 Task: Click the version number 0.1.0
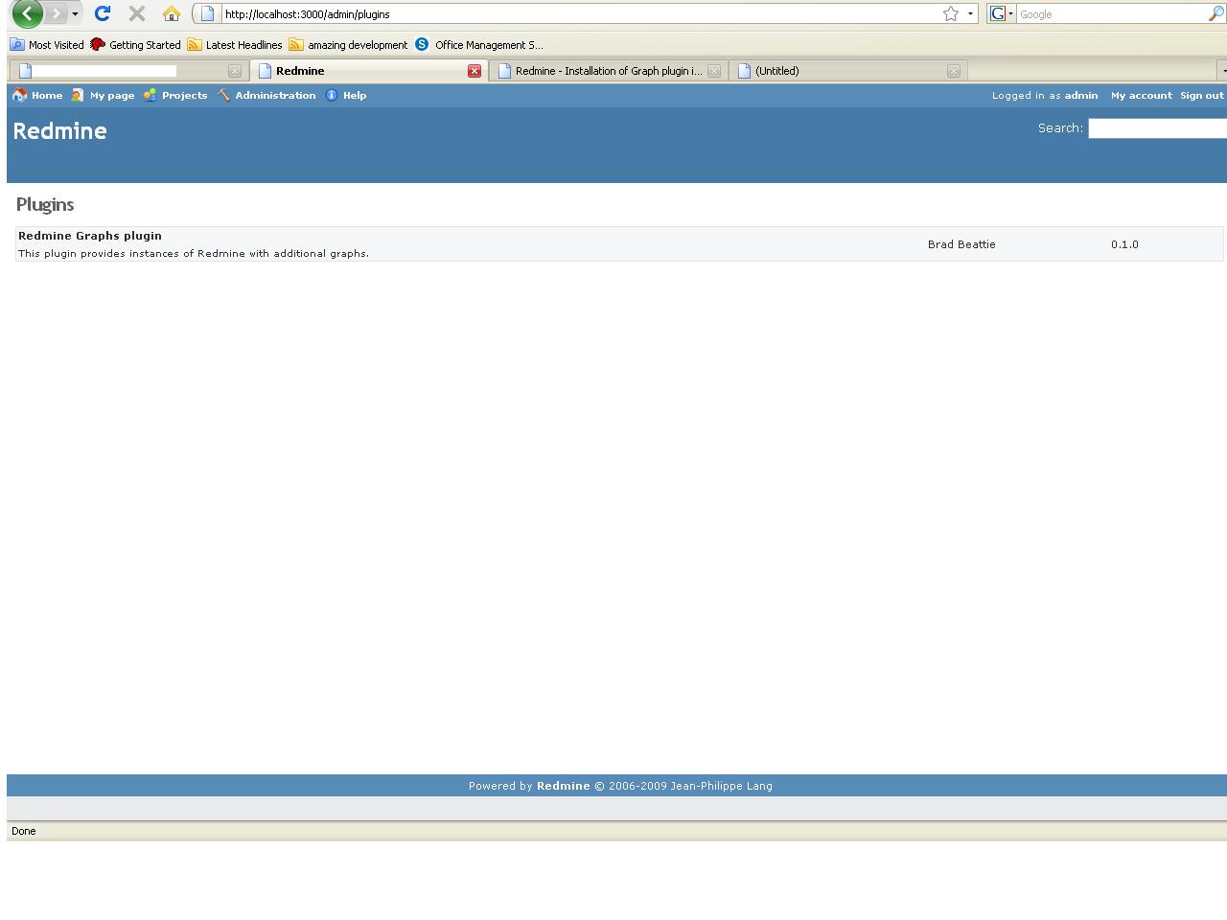pos(1124,244)
